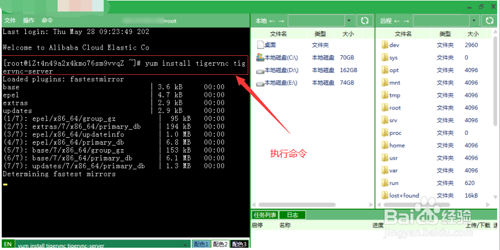This screenshot has width=500, height=250.
Task: Open command history dropdown arrow
Action: [x=186, y=245]
